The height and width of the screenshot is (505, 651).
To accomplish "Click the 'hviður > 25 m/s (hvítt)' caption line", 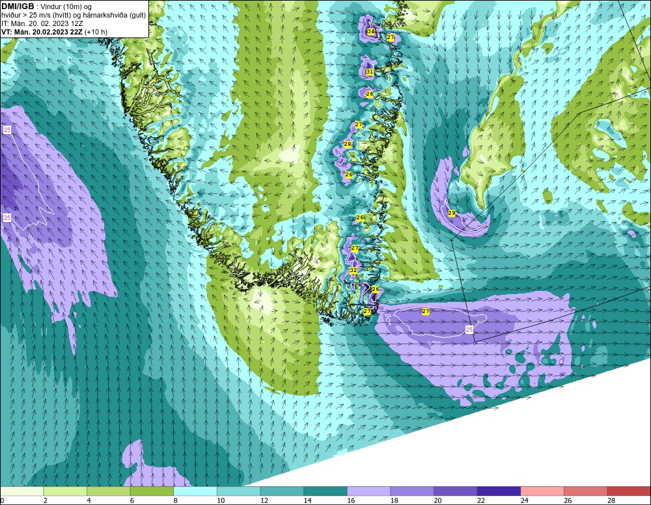I will click(x=74, y=16).
